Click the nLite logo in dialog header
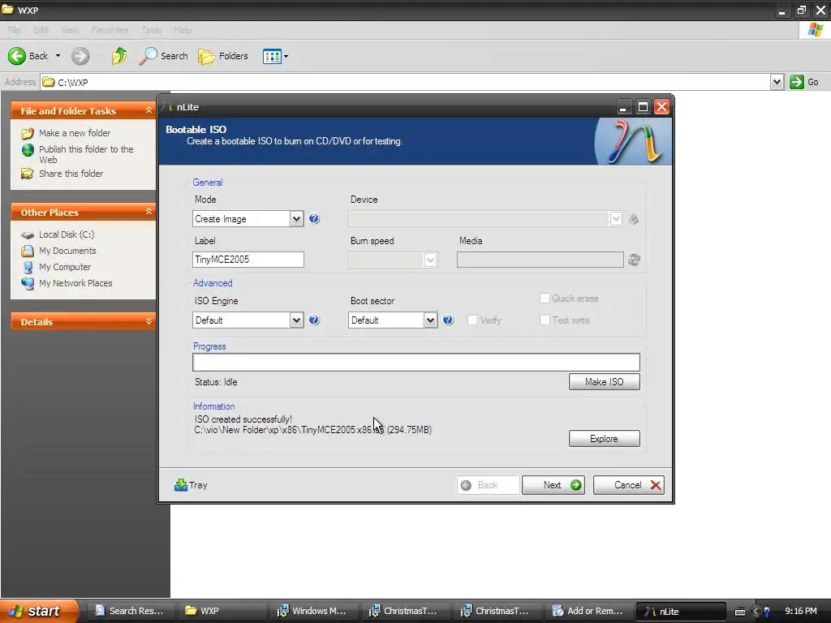Viewport: 831px width, 623px height. (x=633, y=141)
